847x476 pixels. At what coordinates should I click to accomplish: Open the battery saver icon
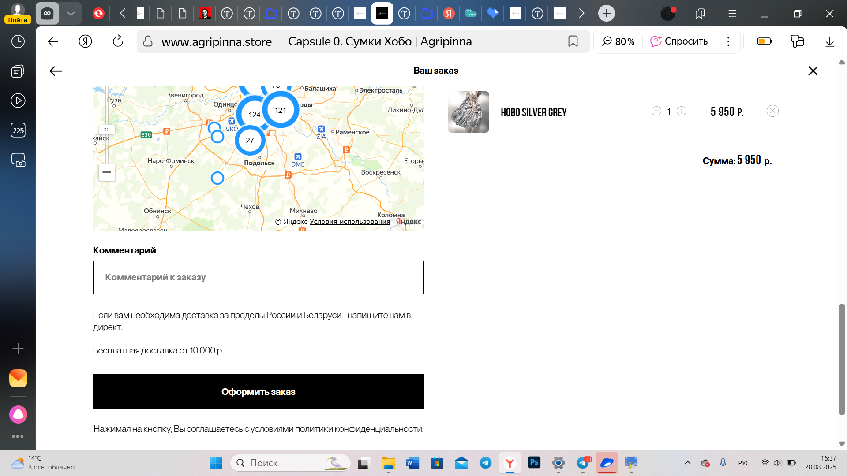tap(765, 41)
